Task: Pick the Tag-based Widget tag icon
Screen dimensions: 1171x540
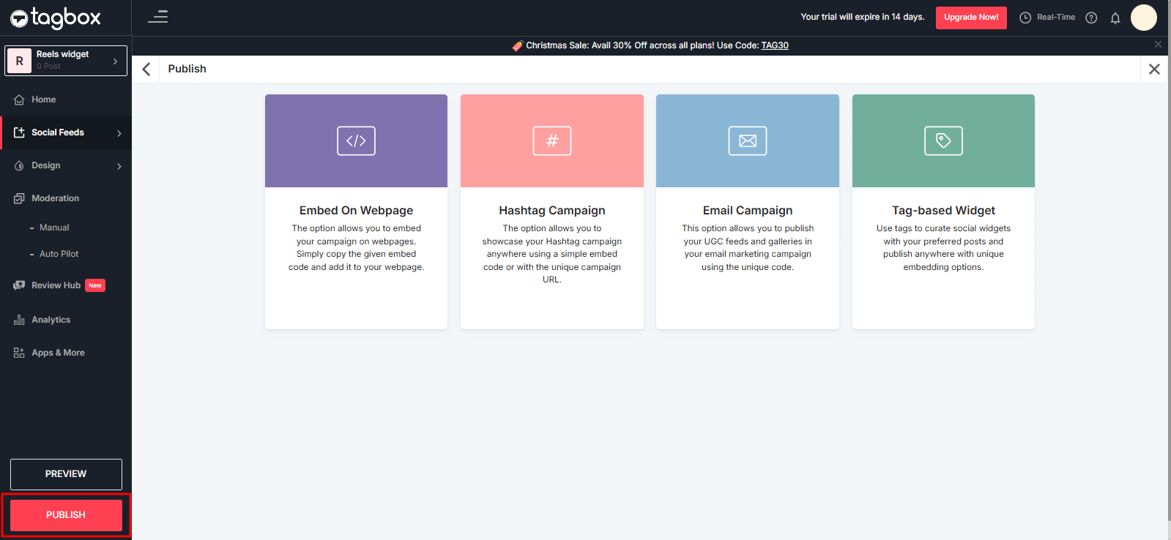Action: click(x=943, y=140)
